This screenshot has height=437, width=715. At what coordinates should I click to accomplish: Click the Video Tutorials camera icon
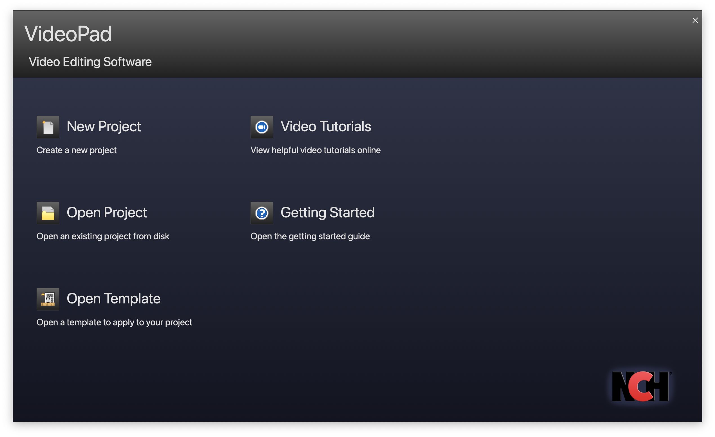(262, 127)
